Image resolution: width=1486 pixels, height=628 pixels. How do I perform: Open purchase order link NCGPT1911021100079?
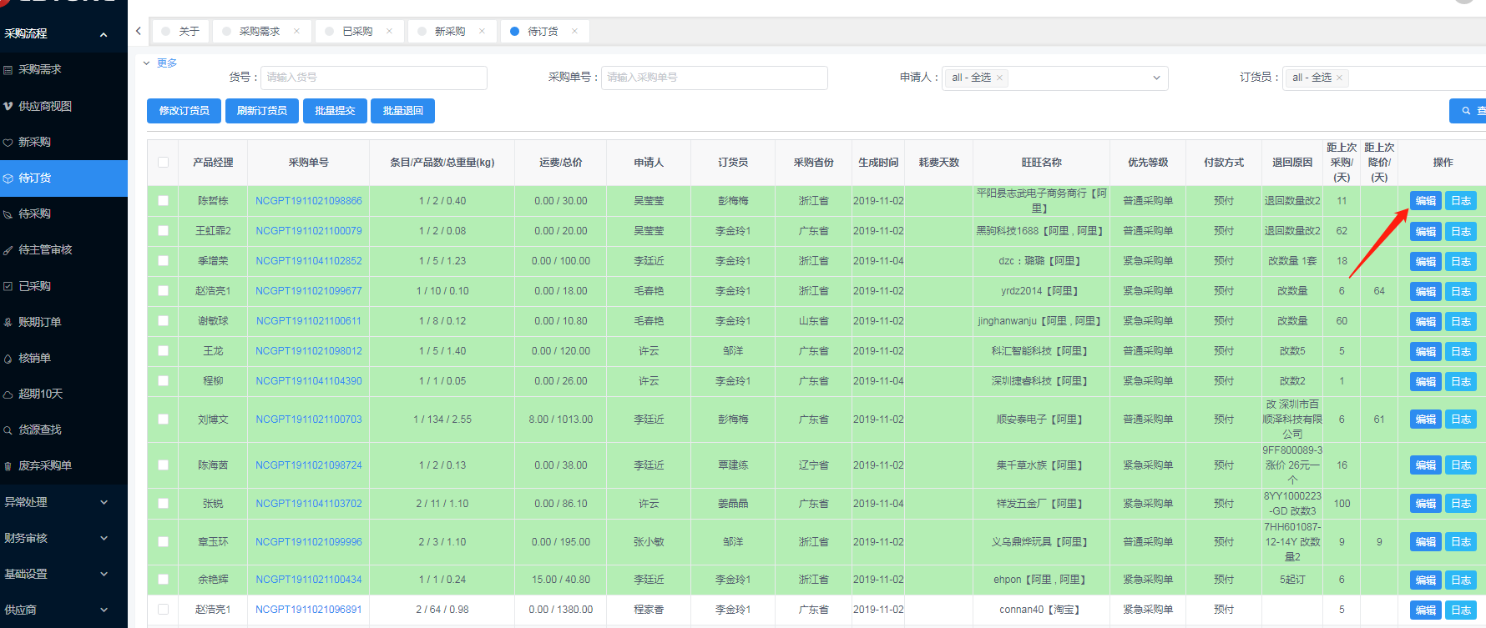point(309,231)
